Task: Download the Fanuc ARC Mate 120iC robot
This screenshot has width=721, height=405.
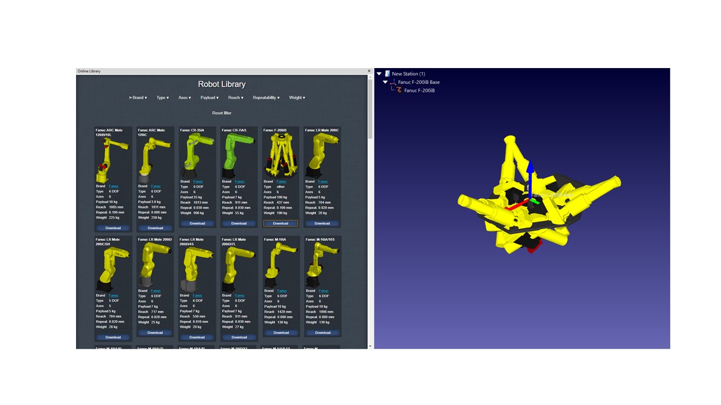Action: [155, 228]
